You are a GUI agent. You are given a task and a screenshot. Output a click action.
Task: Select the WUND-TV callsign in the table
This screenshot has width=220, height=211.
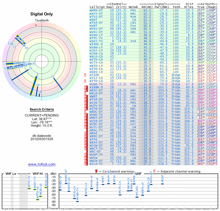96,84
